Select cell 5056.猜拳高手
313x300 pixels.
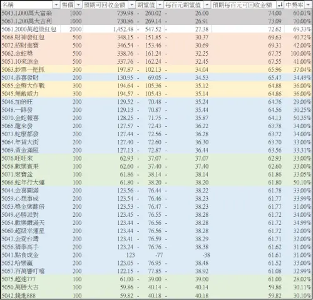[x=31, y=247]
